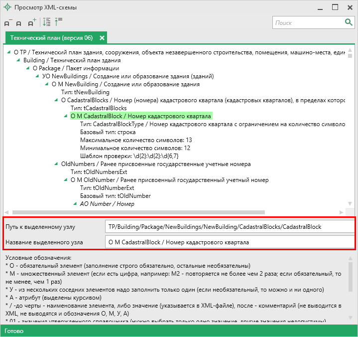Switch to Технический план (версия 06) tab

click(51, 38)
